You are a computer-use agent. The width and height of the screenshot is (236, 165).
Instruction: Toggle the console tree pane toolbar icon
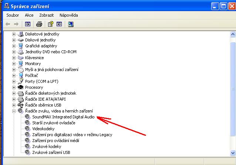[x=28, y=24]
